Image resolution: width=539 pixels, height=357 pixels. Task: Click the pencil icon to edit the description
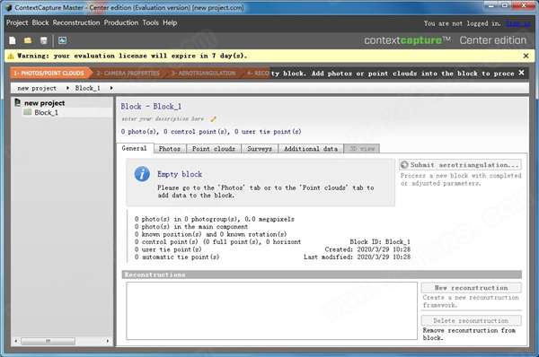click(213, 119)
